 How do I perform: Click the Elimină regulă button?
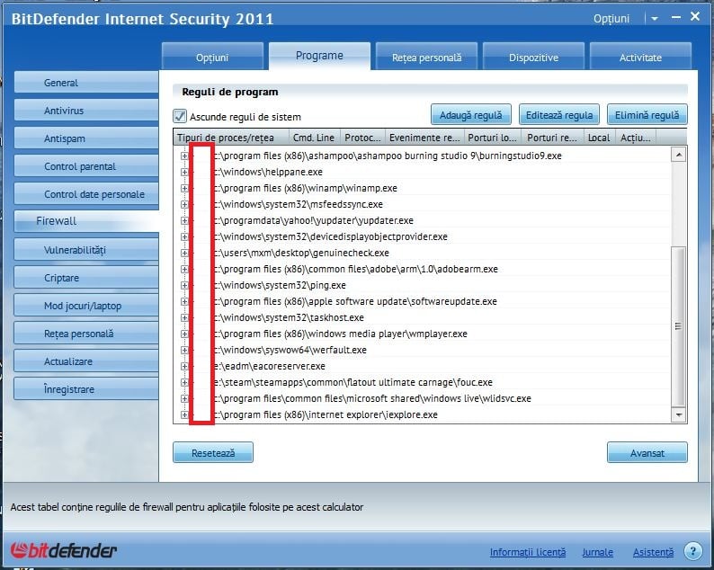[647, 115]
